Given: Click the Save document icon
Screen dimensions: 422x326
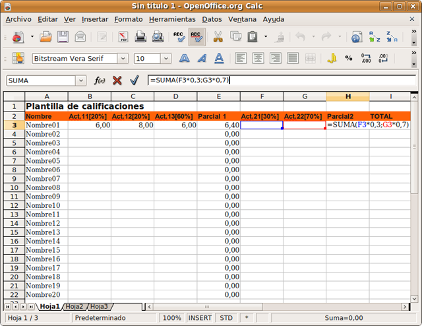Looking at the screenshot, I should tap(63, 37).
